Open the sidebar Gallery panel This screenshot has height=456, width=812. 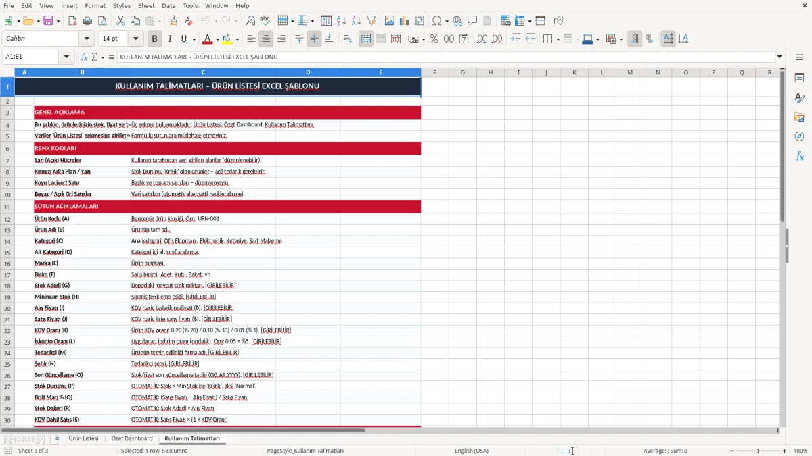pyautogui.click(x=799, y=118)
